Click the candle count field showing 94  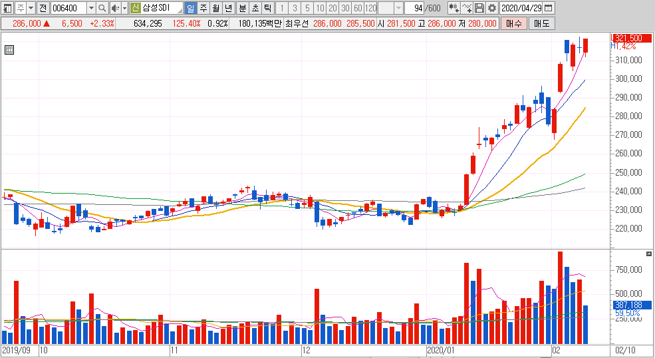[417, 8]
